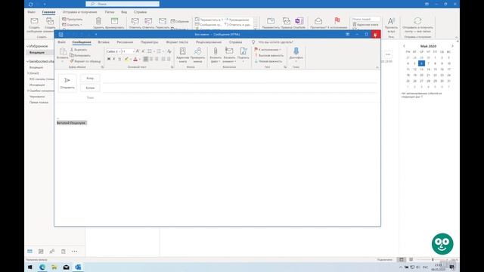This screenshot has width=484, height=272.
Task: Open the bullets list dropdown arrow
Action: (154, 51)
